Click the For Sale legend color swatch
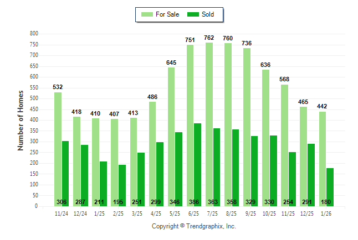358x240 pixels. click(x=148, y=14)
